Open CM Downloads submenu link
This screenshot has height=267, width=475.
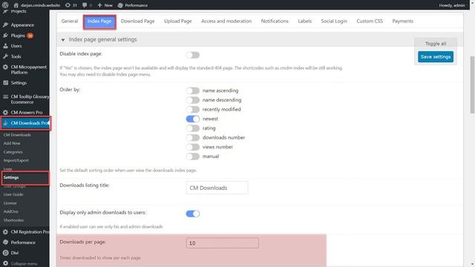pos(17,135)
